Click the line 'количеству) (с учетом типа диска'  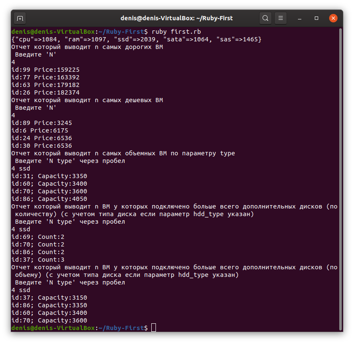pyautogui.click(x=134, y=214)
